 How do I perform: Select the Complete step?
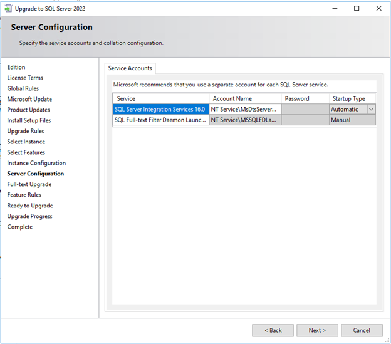tap(19, 227)
